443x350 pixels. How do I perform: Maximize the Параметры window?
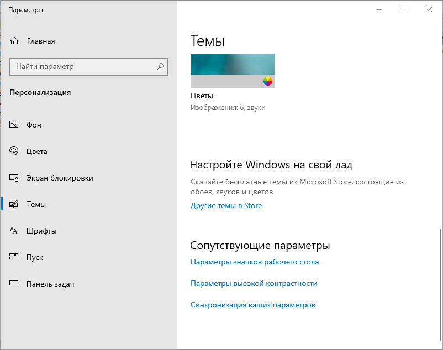click(404, 9)
